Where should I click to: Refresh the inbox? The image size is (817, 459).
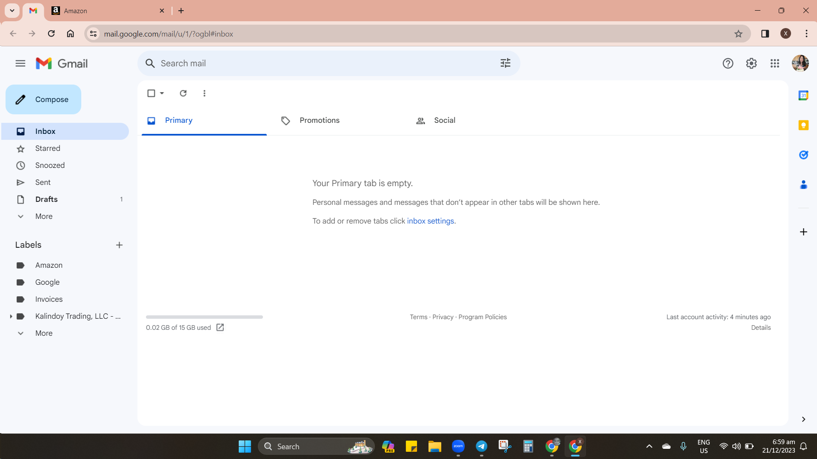183,93
